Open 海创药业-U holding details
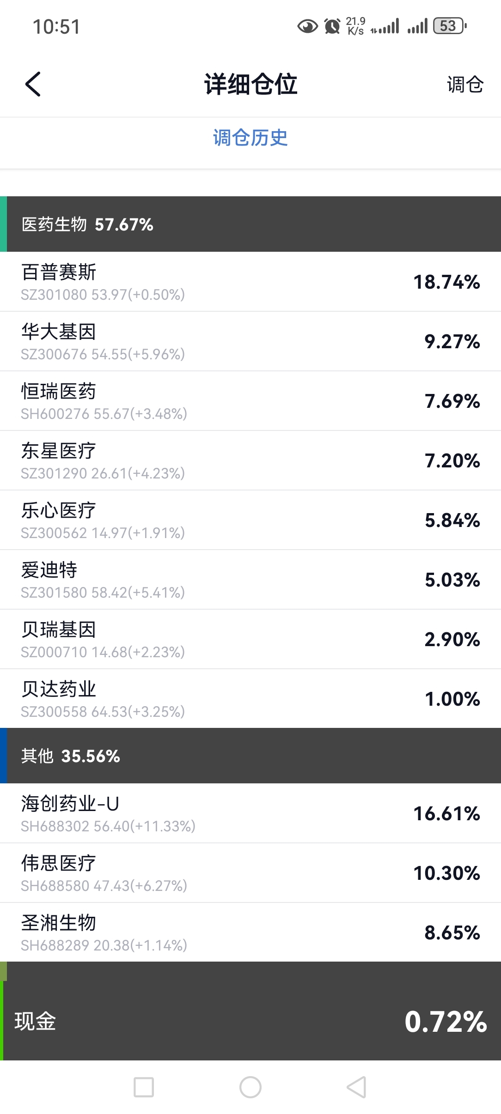The height and width of the screenshot is (1114, 501). click(x=250, y=813)
